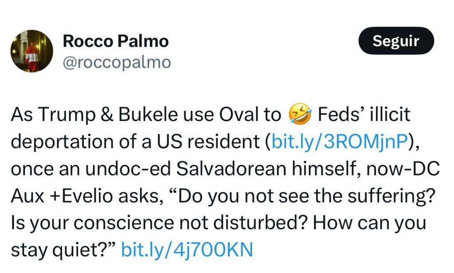Open Rocco Palmo's profile avatar
454x273 pixels.
tap(31, 51)
